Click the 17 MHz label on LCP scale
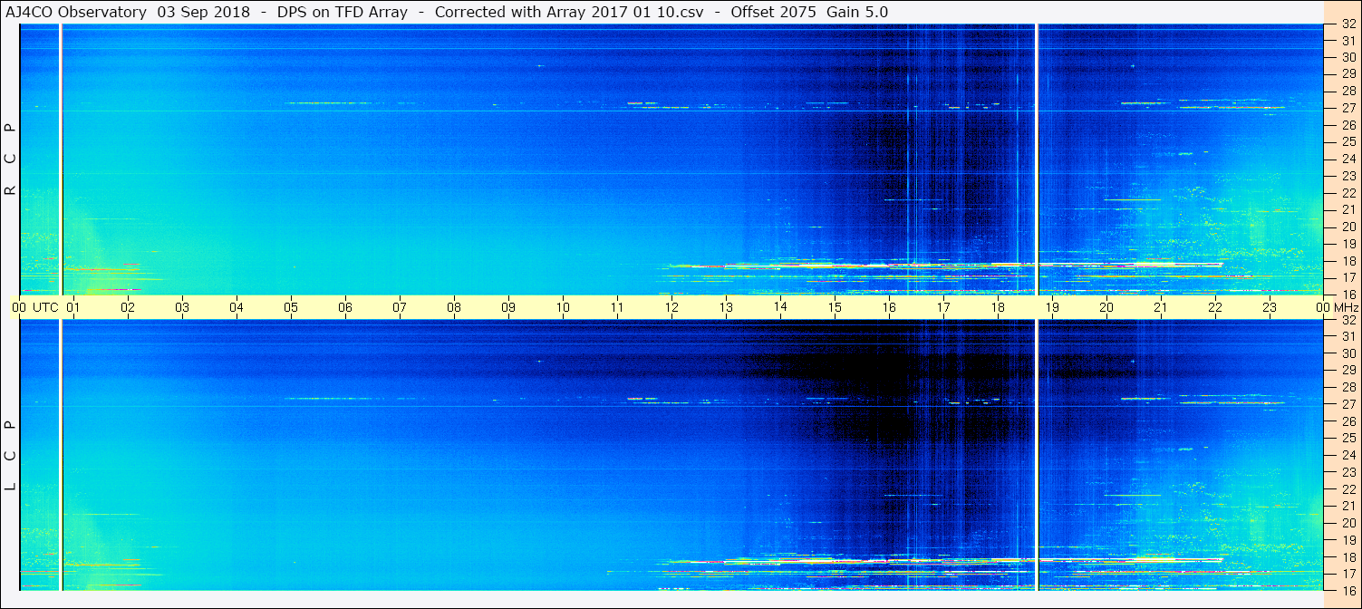 pos(1348,574)
